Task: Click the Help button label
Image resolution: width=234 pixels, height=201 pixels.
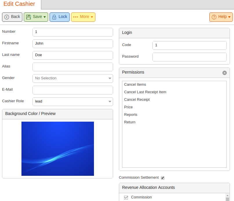Action: (x=222, y=17)
